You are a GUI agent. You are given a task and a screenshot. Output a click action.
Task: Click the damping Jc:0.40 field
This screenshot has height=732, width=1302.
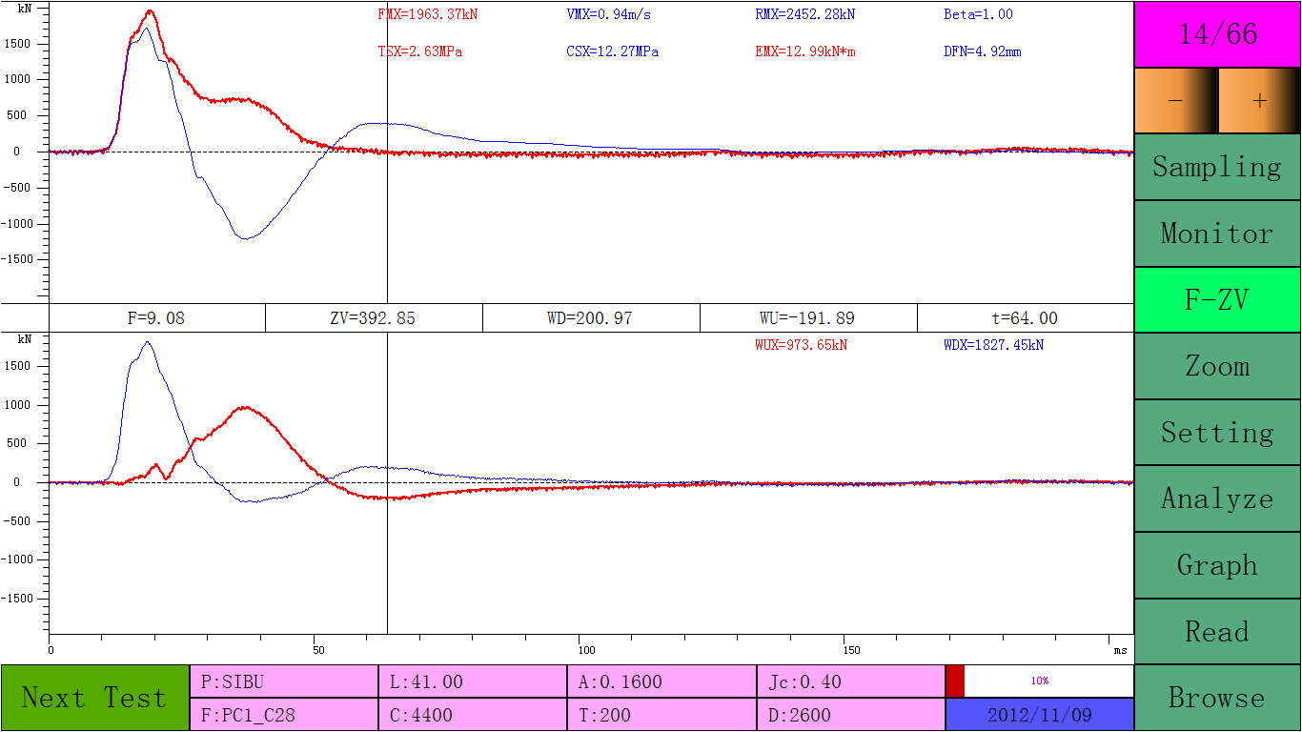[x=851, y=681]
